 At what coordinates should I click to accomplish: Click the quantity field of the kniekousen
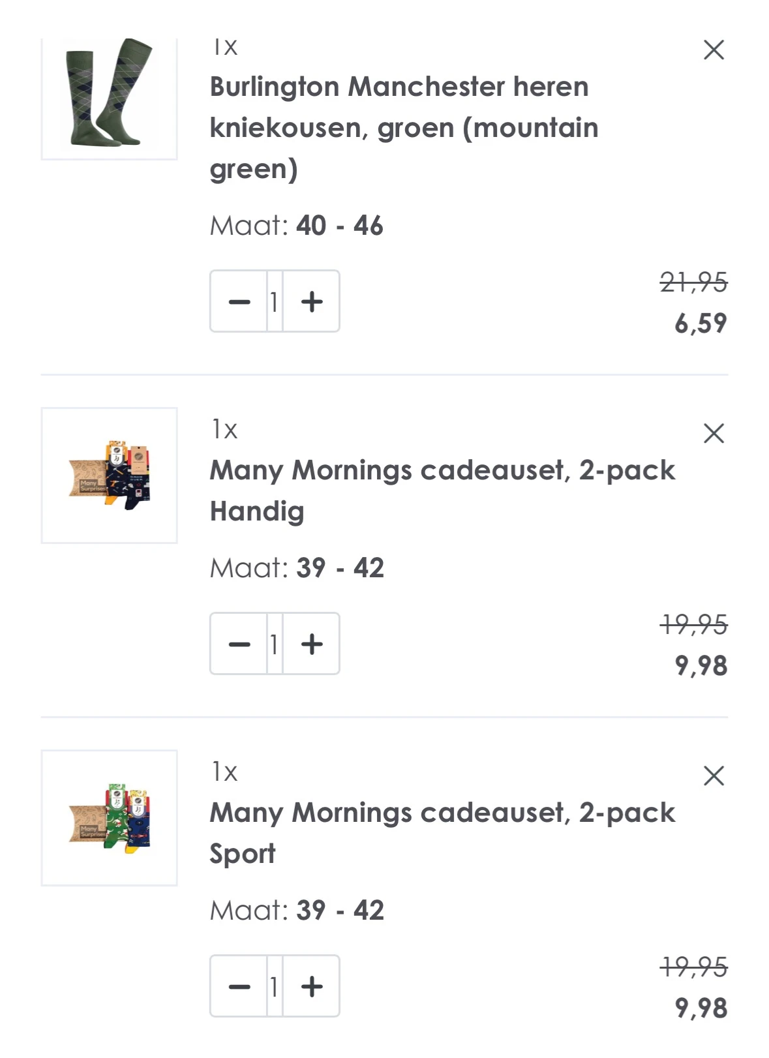(x=275, y=301)
